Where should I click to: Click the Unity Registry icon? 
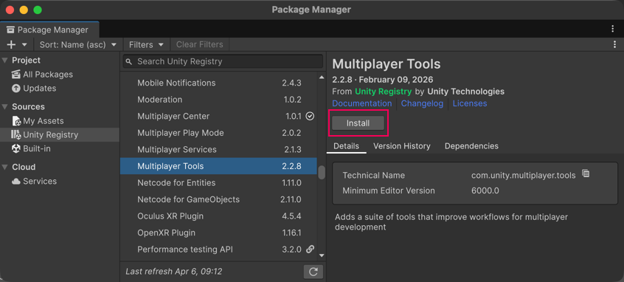[16, 134]
